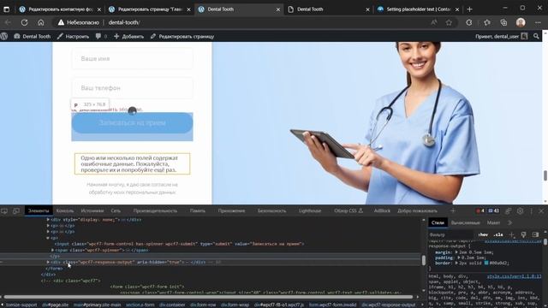Screen dimensions: 548x308
Task: Close the DevTools panel
Action: tap(541, 211)
